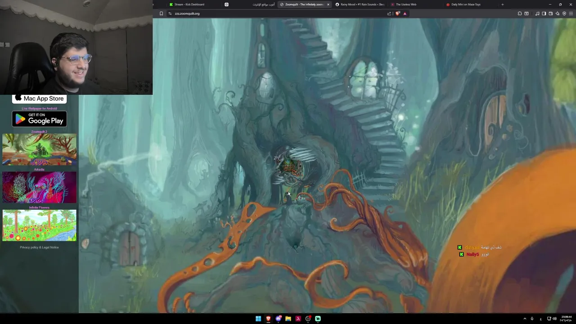
Task: Open the Brave Leo AI sparkle icon
Action: [x=558, y=13]
